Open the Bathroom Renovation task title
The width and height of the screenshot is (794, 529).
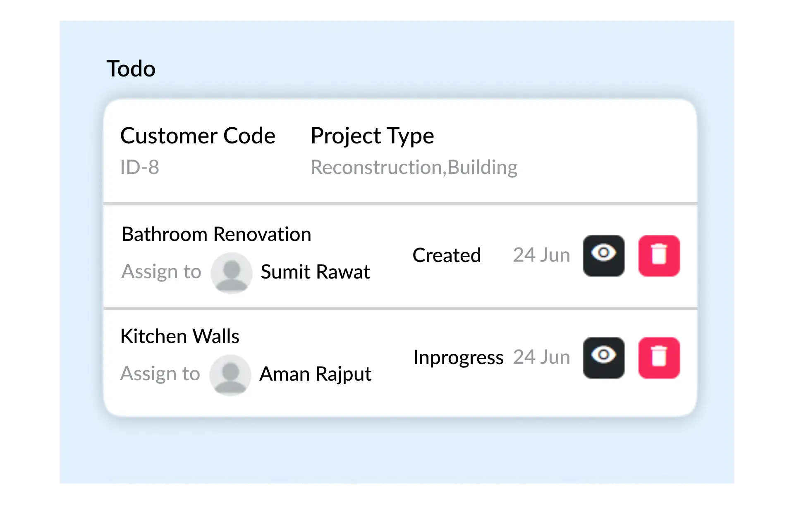[216, 234]
